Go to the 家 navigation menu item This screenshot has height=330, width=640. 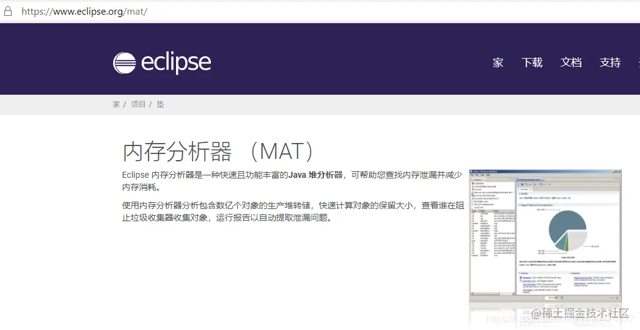click(x=498, y=62)
